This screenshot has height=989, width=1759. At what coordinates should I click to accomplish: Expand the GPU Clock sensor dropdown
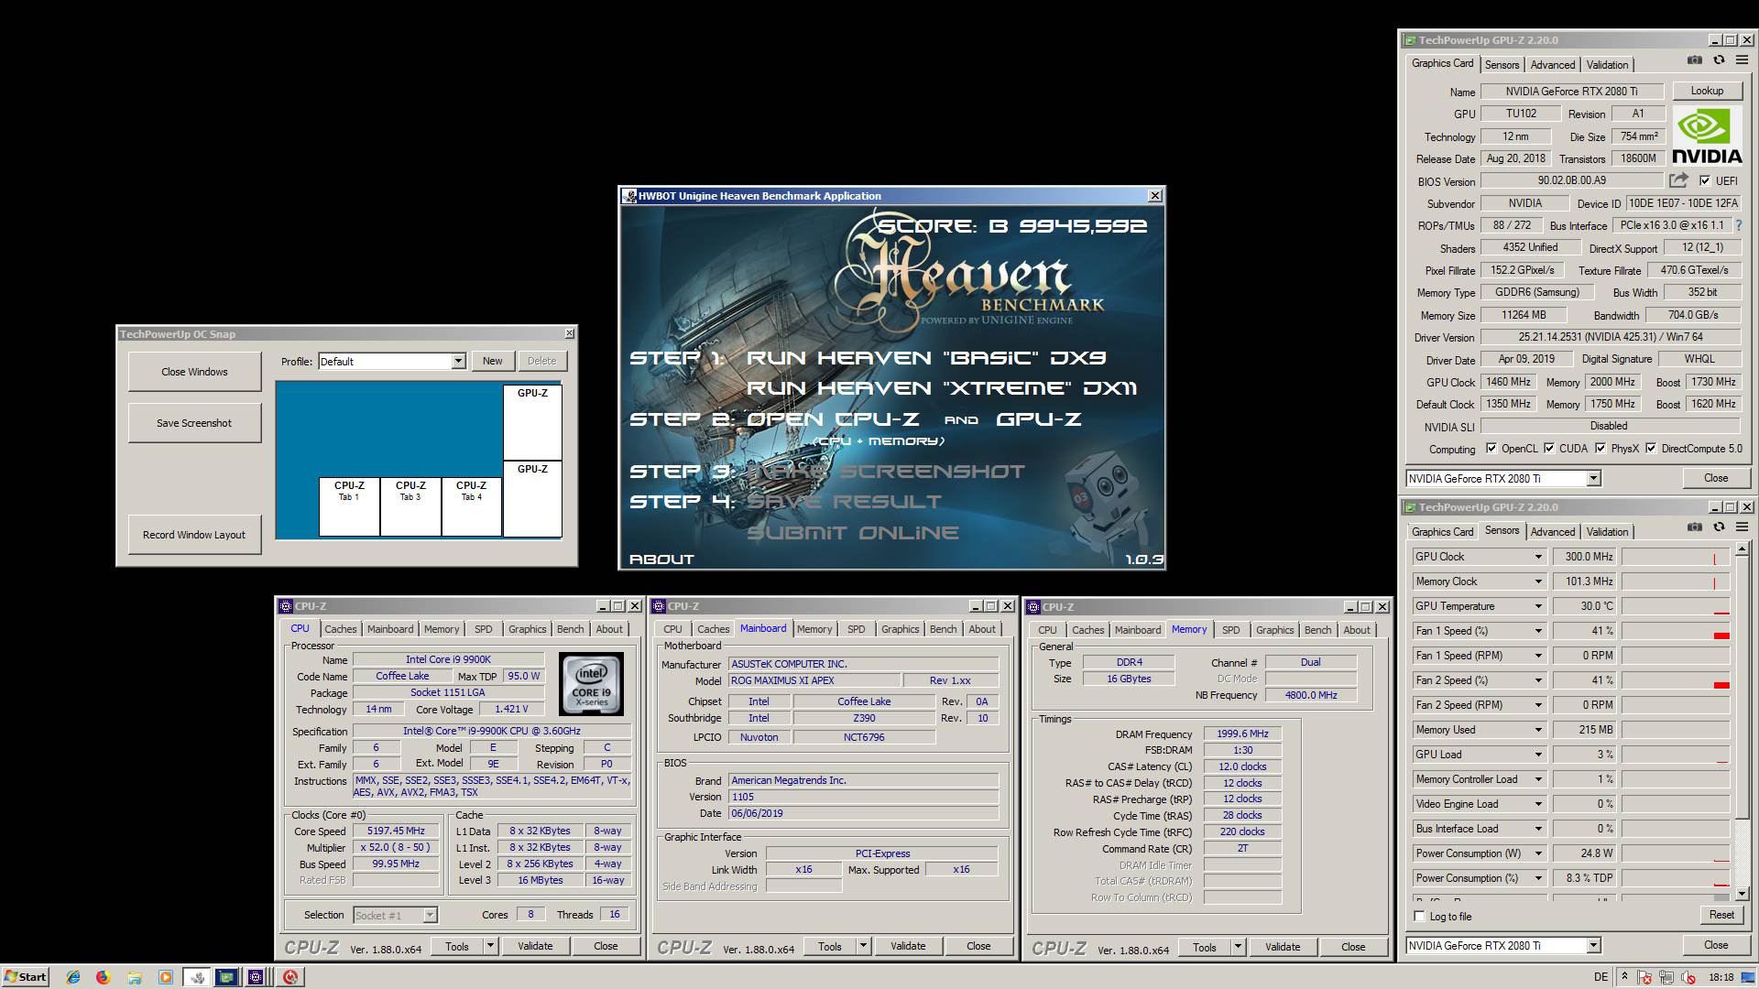tap(1538, 557)
